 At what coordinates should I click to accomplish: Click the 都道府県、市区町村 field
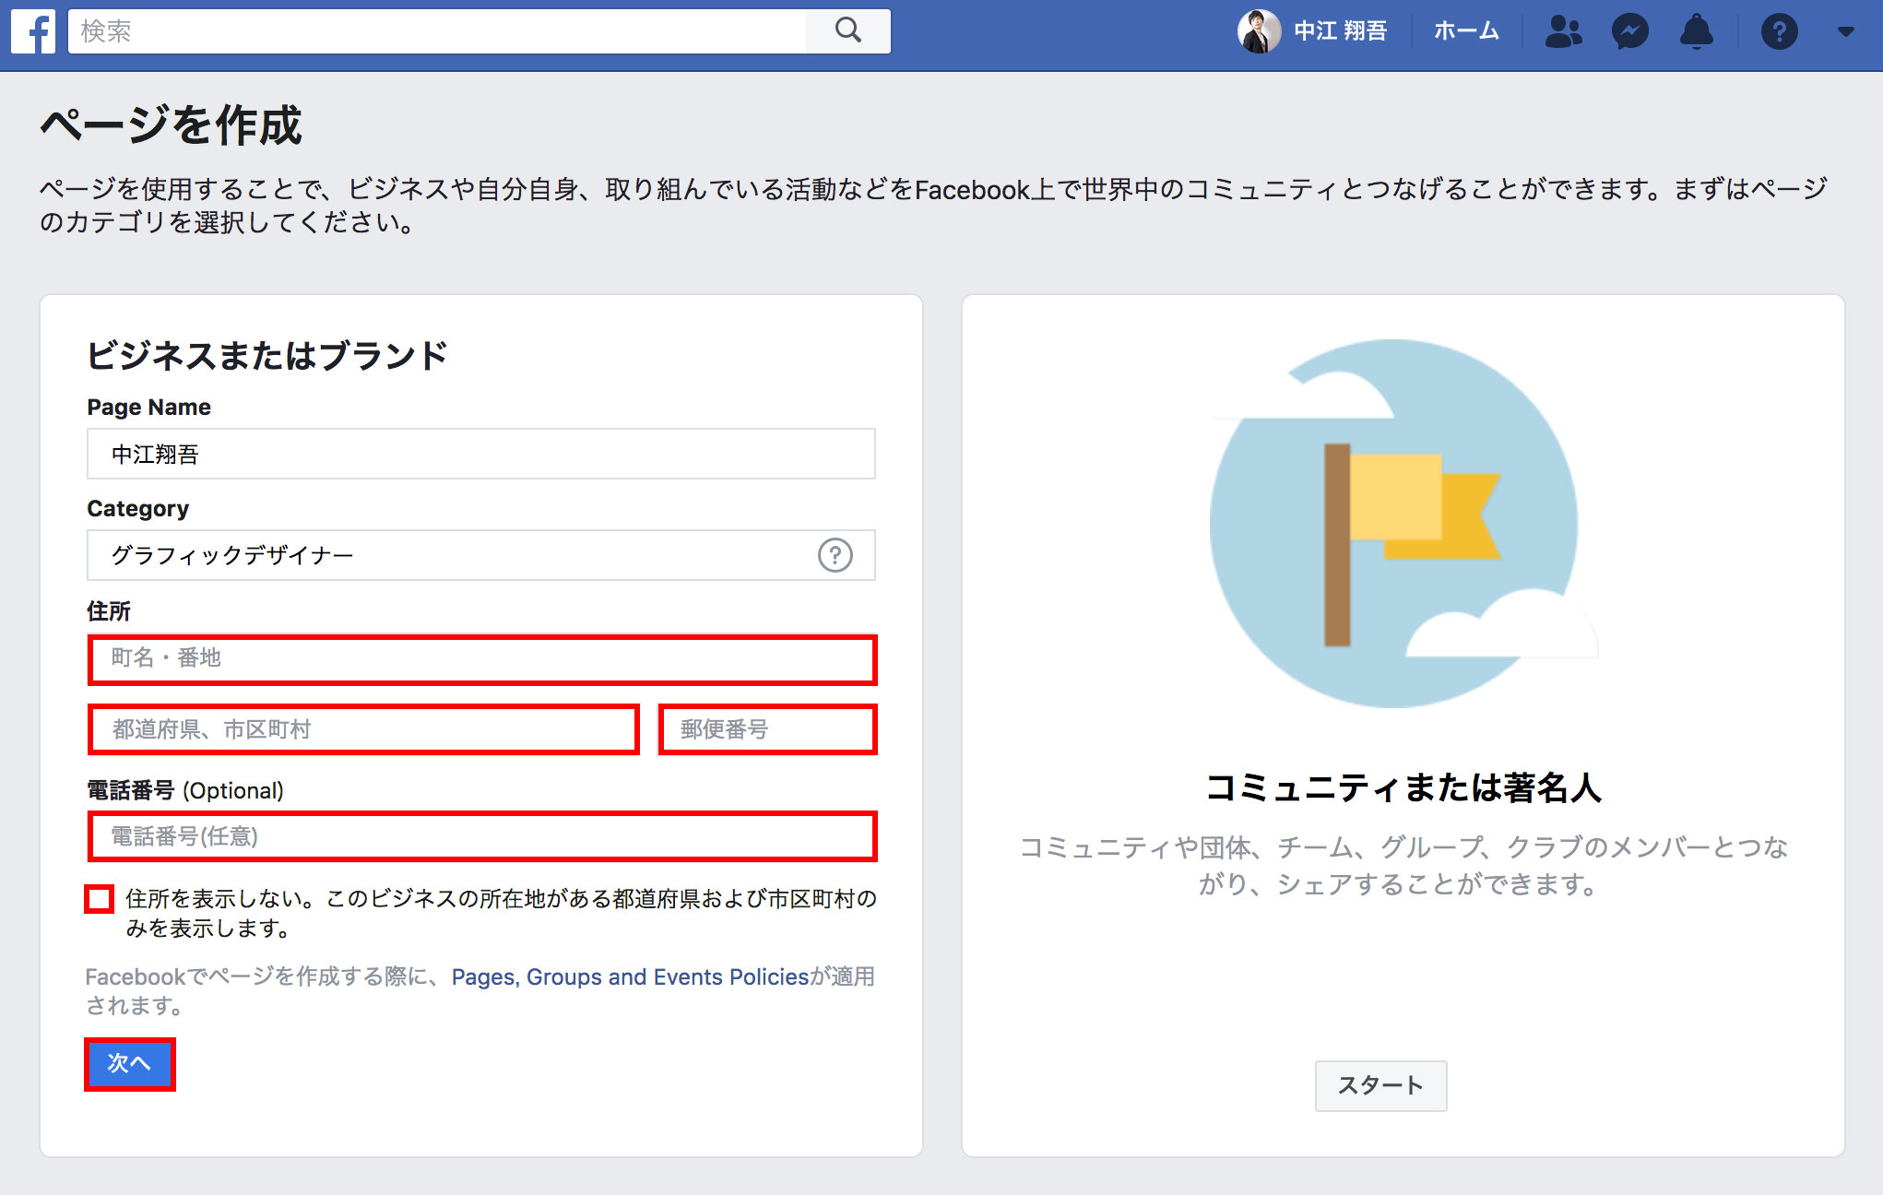363,729
